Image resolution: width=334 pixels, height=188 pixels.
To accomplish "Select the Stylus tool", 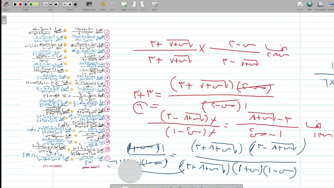I will tap(6, 5).
